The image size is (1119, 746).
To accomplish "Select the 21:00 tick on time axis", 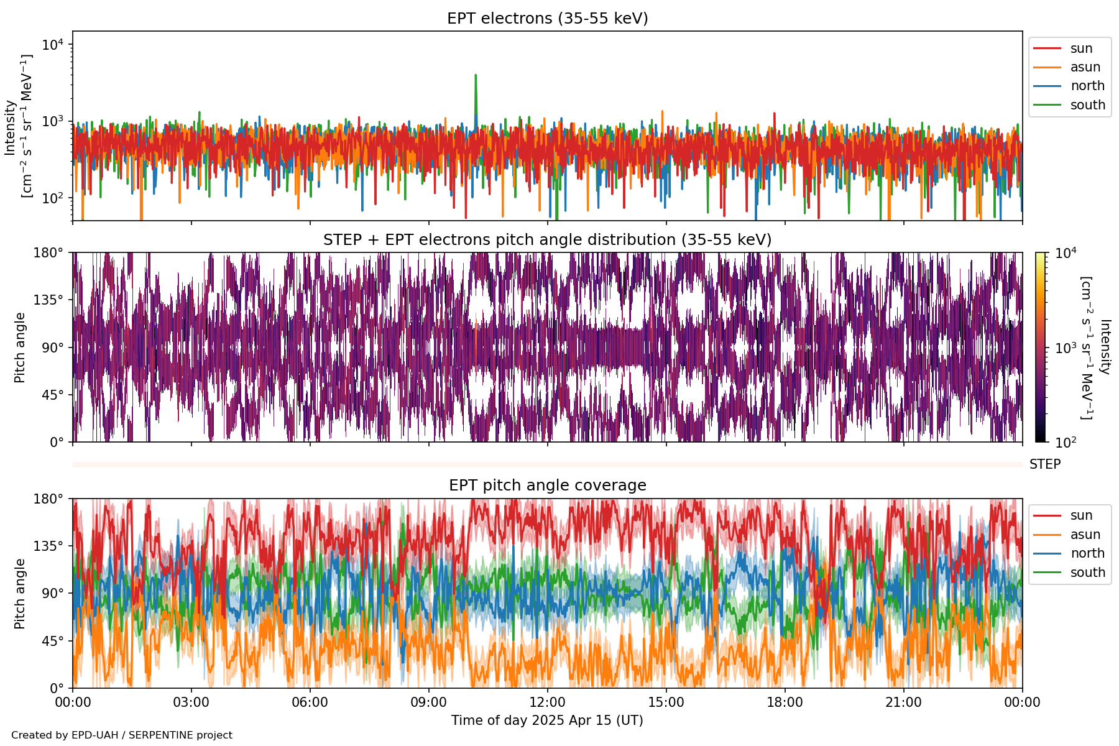I will (x=903, y=702).
